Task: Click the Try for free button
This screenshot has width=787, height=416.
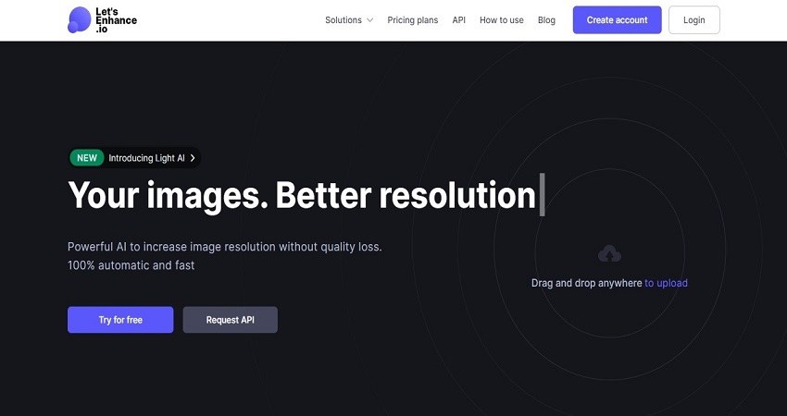Action: (x=120, y=320)
